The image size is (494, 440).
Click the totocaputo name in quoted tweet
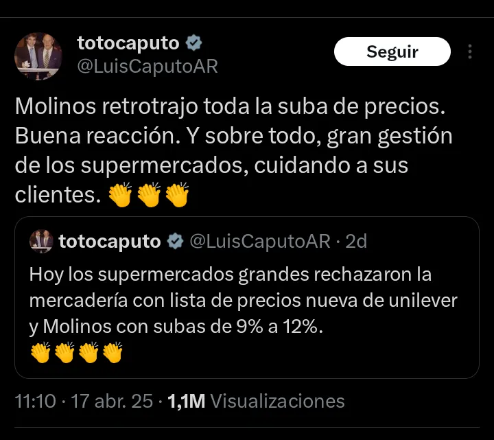tap(110, 241)
